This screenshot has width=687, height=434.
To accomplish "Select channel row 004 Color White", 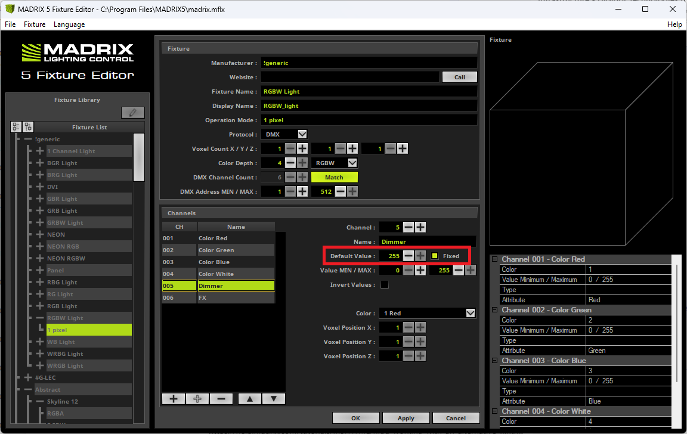I will [x=218, y=274].
